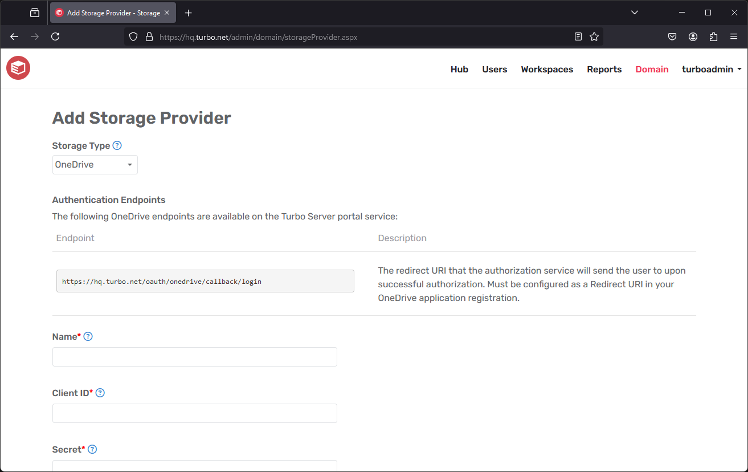Image resolution: width=748 pixels, height=472 pixels.
Task: Open the Storage Type help tooltip
Action: pyautogui.click(x=117, y=145)
